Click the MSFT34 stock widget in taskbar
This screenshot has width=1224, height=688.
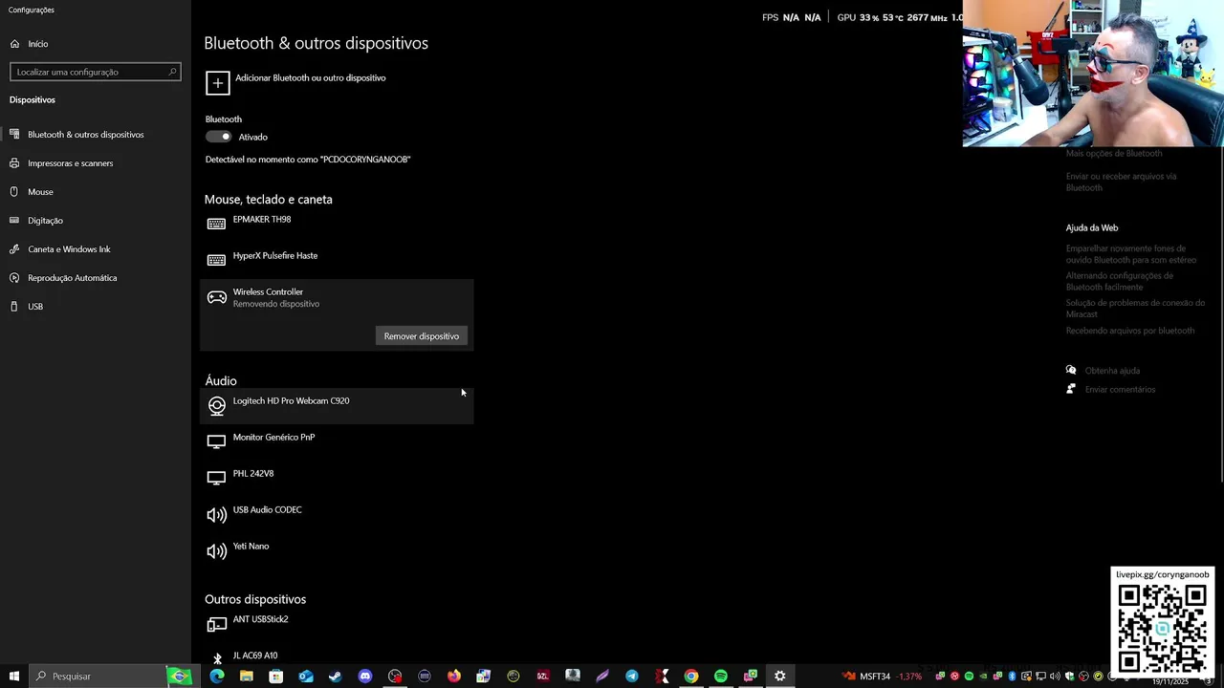(882, 677)
